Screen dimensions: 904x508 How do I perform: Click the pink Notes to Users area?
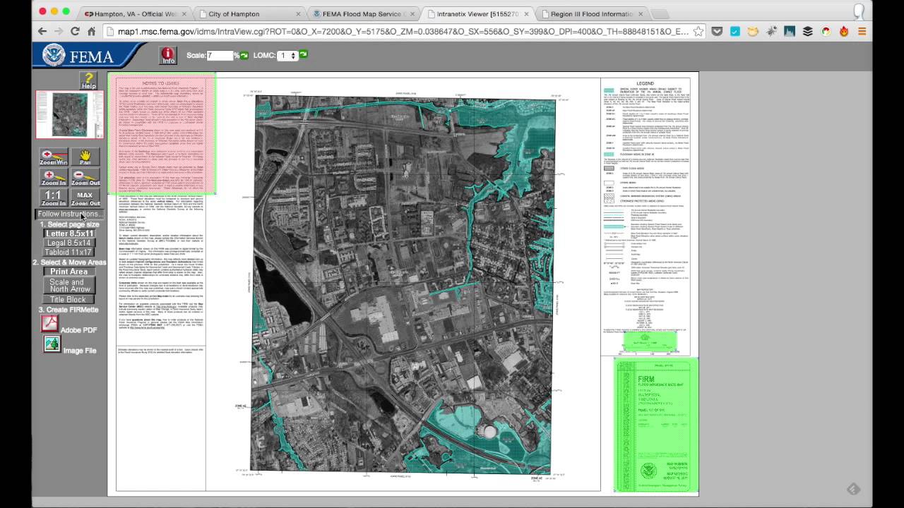coord(162,134)
